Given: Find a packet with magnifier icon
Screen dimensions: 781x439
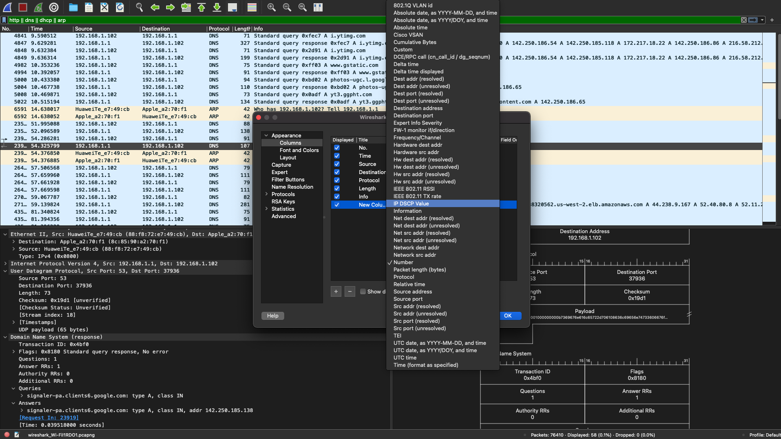Looking at the screenshot, I should 139,7.
